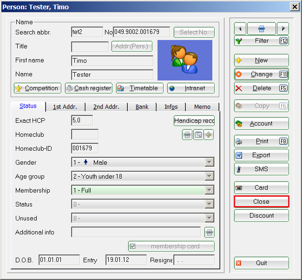Open the Filter function

point(262,40)
